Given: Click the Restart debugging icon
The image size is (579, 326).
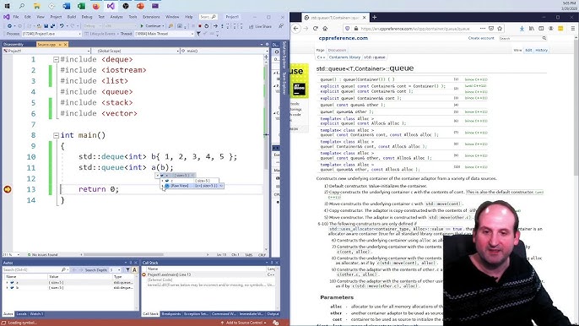Looking at the screenshot, I should click(207, 26).
